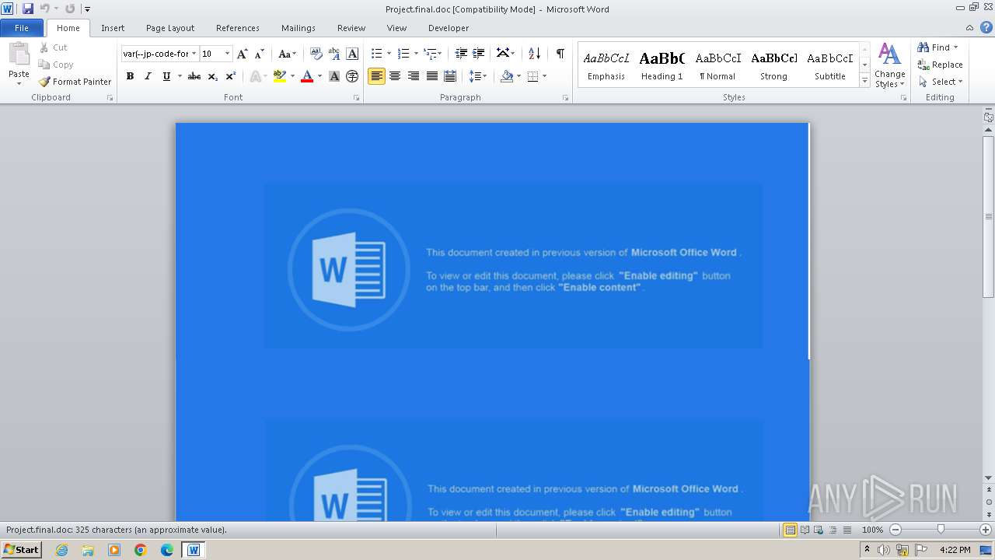
Task: Switch to the Developer tab
Action: pos(449,28)
